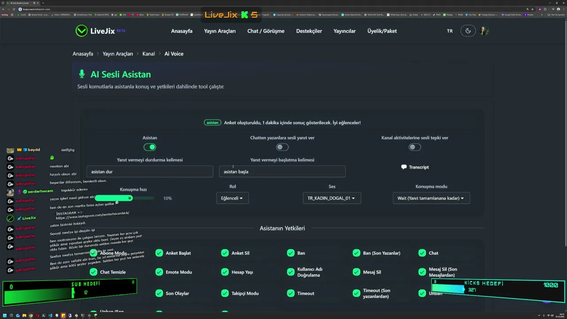Image resolution: width=567 pixels, height=319 pixels.
Task: Open the TR language selector
Action: 450,31
